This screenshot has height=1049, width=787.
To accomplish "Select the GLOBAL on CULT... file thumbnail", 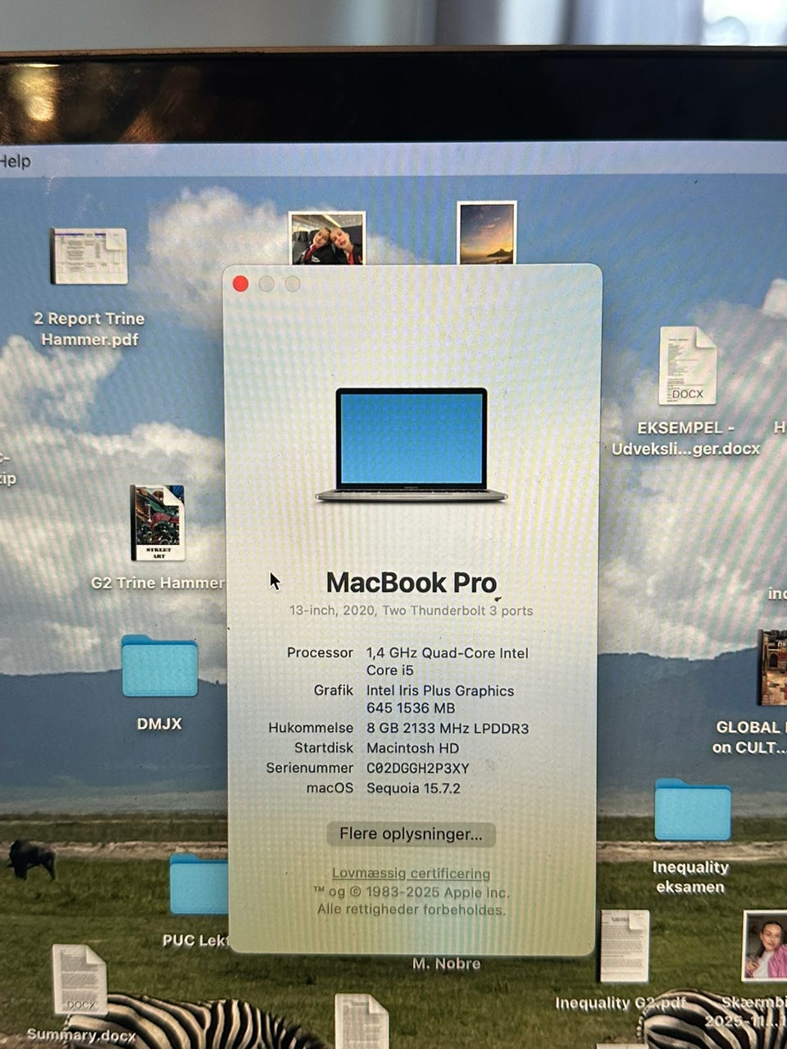I will click(771, 668).
